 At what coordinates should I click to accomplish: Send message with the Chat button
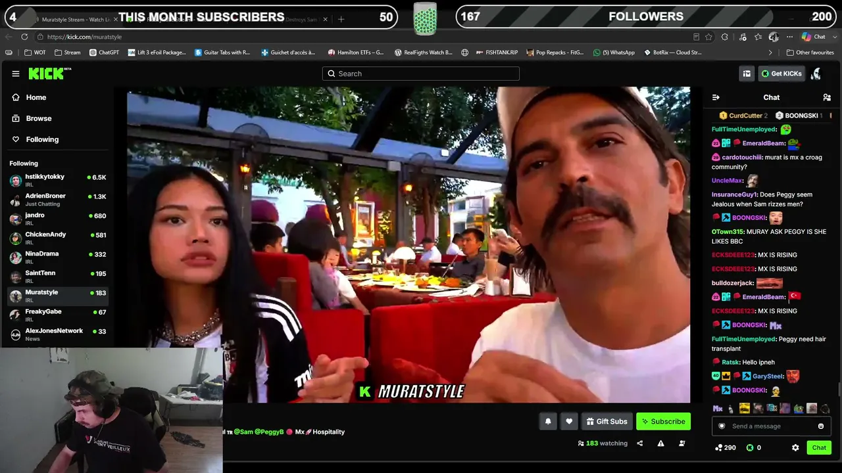coord(819,447)
